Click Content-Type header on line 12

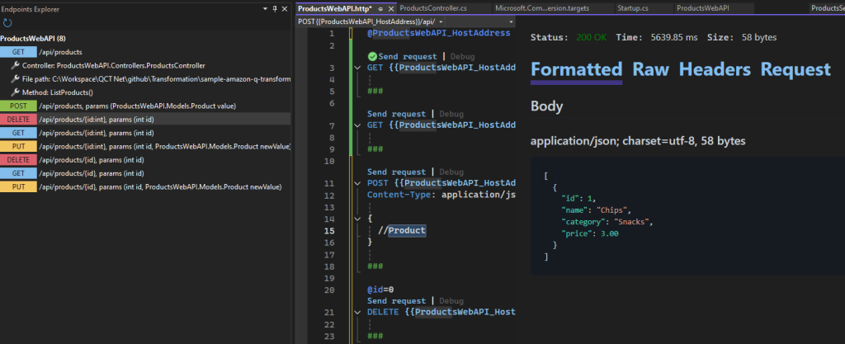tap(400, 195)
